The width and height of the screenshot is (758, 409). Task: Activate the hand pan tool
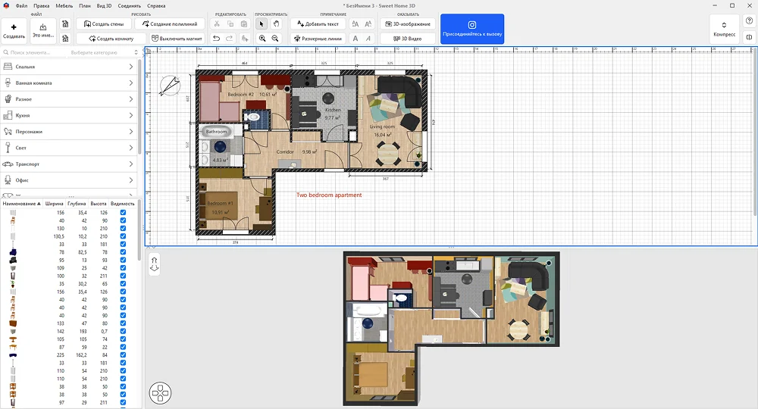[x=276, y=24]
